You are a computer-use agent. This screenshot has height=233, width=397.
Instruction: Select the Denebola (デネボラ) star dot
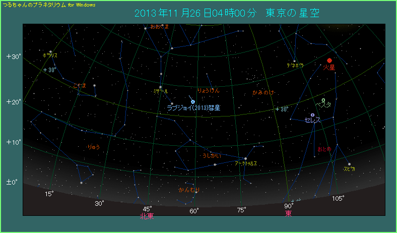click(294, 62)
